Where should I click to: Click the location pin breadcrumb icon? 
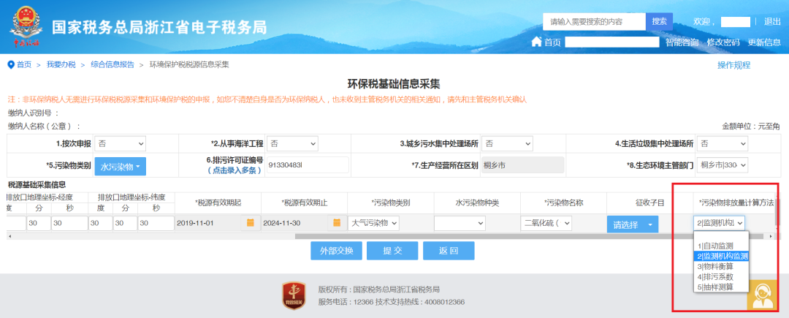[x=11, y=65]
